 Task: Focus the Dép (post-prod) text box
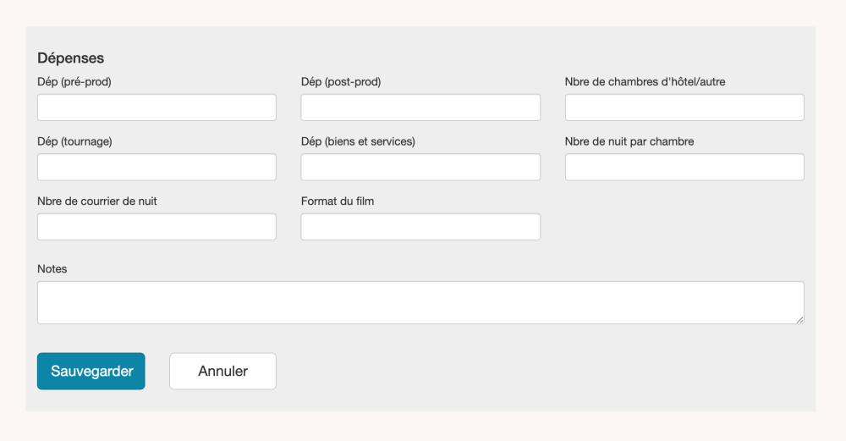(x=420, y=107)
